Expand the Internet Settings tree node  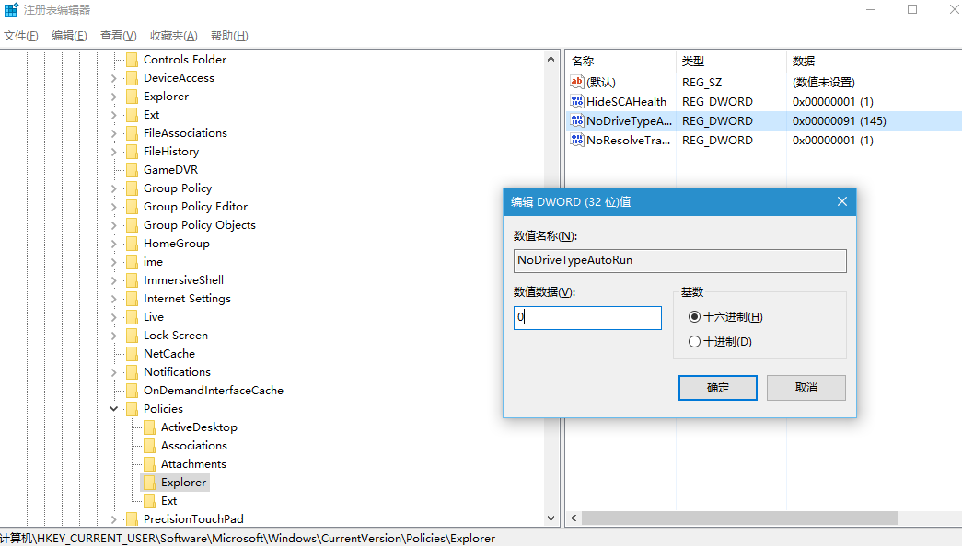click(x=114, y=299)
